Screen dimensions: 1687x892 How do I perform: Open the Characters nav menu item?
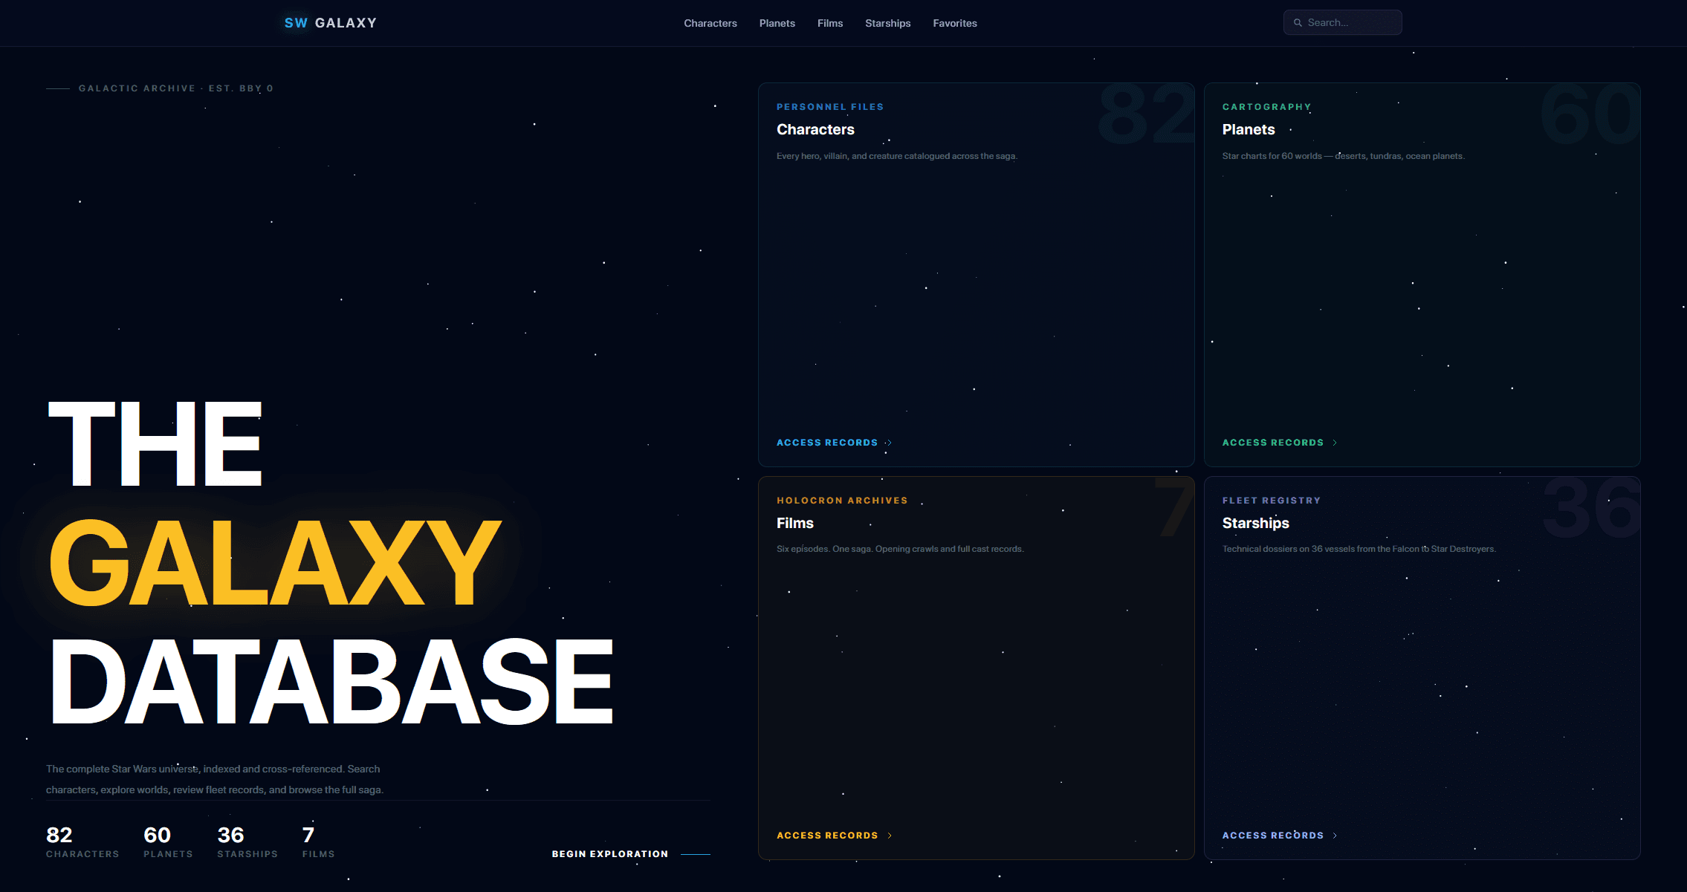(x=710, y=23)
